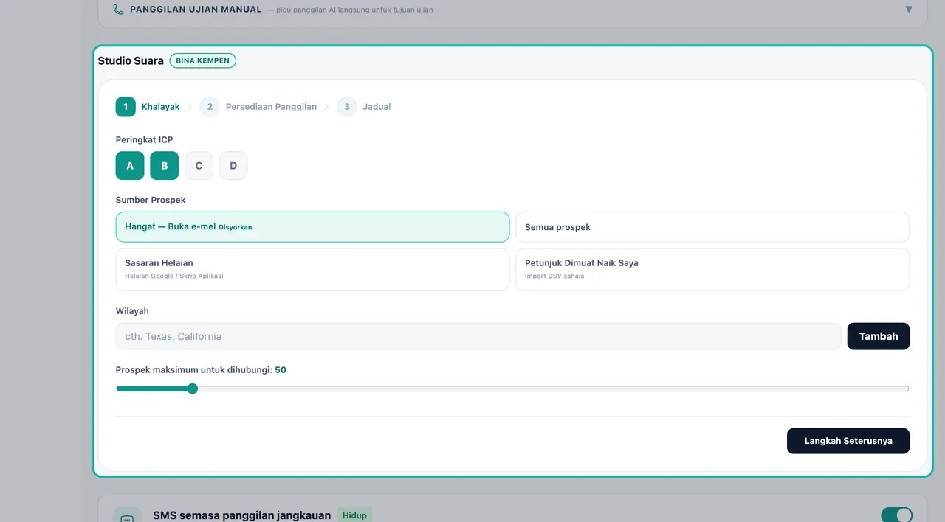Click the phone icon beside Panggilan Ujian Manual
Image resolution: width=945 pixels, height=522 pixels.
pos(118,10)
